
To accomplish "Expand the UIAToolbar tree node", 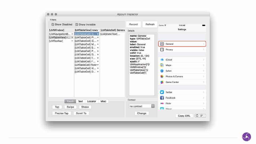I will [x=72, y=41].
